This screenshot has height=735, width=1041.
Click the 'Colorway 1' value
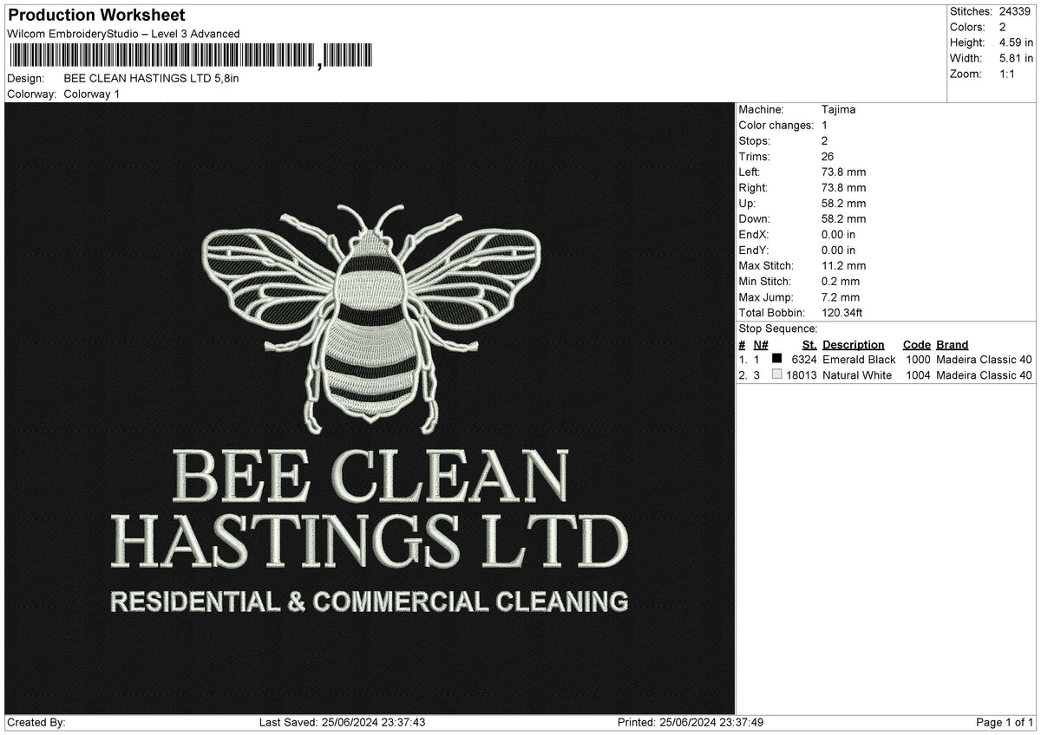tap(91, 94)
